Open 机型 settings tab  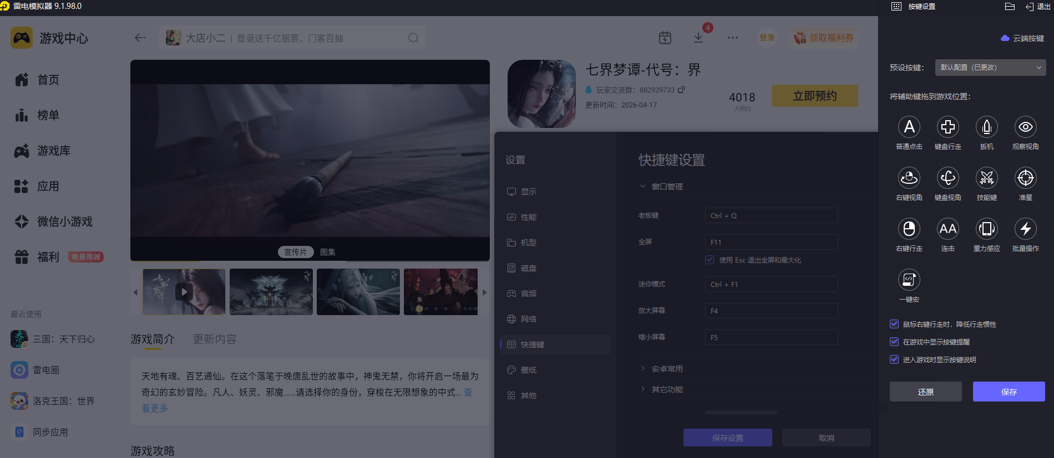[x=555, y=243]
